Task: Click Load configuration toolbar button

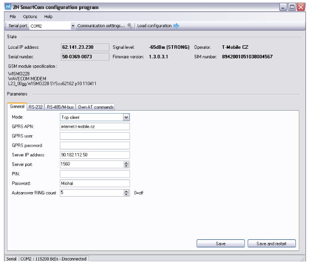Action: 158,26
